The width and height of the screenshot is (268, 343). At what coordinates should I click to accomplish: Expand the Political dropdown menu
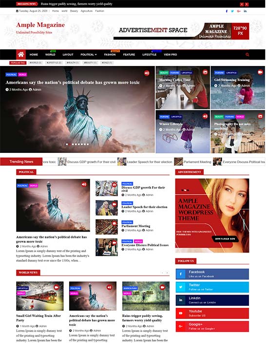[88, 55]
